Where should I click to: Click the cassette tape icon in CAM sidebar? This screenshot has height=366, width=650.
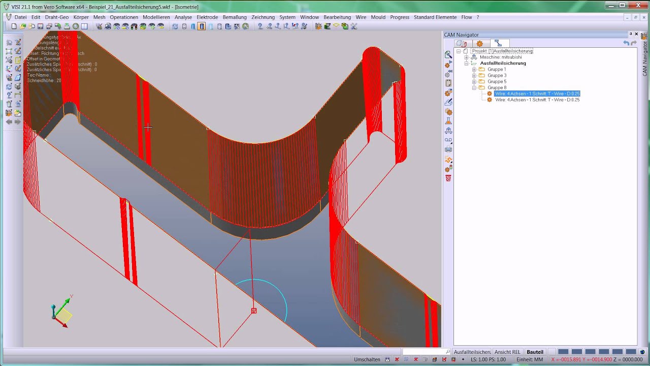448,140
